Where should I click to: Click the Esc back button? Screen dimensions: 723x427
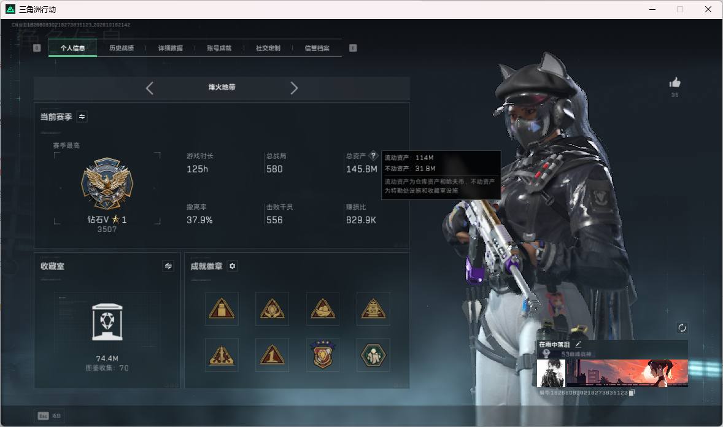[x=49, y=416]
